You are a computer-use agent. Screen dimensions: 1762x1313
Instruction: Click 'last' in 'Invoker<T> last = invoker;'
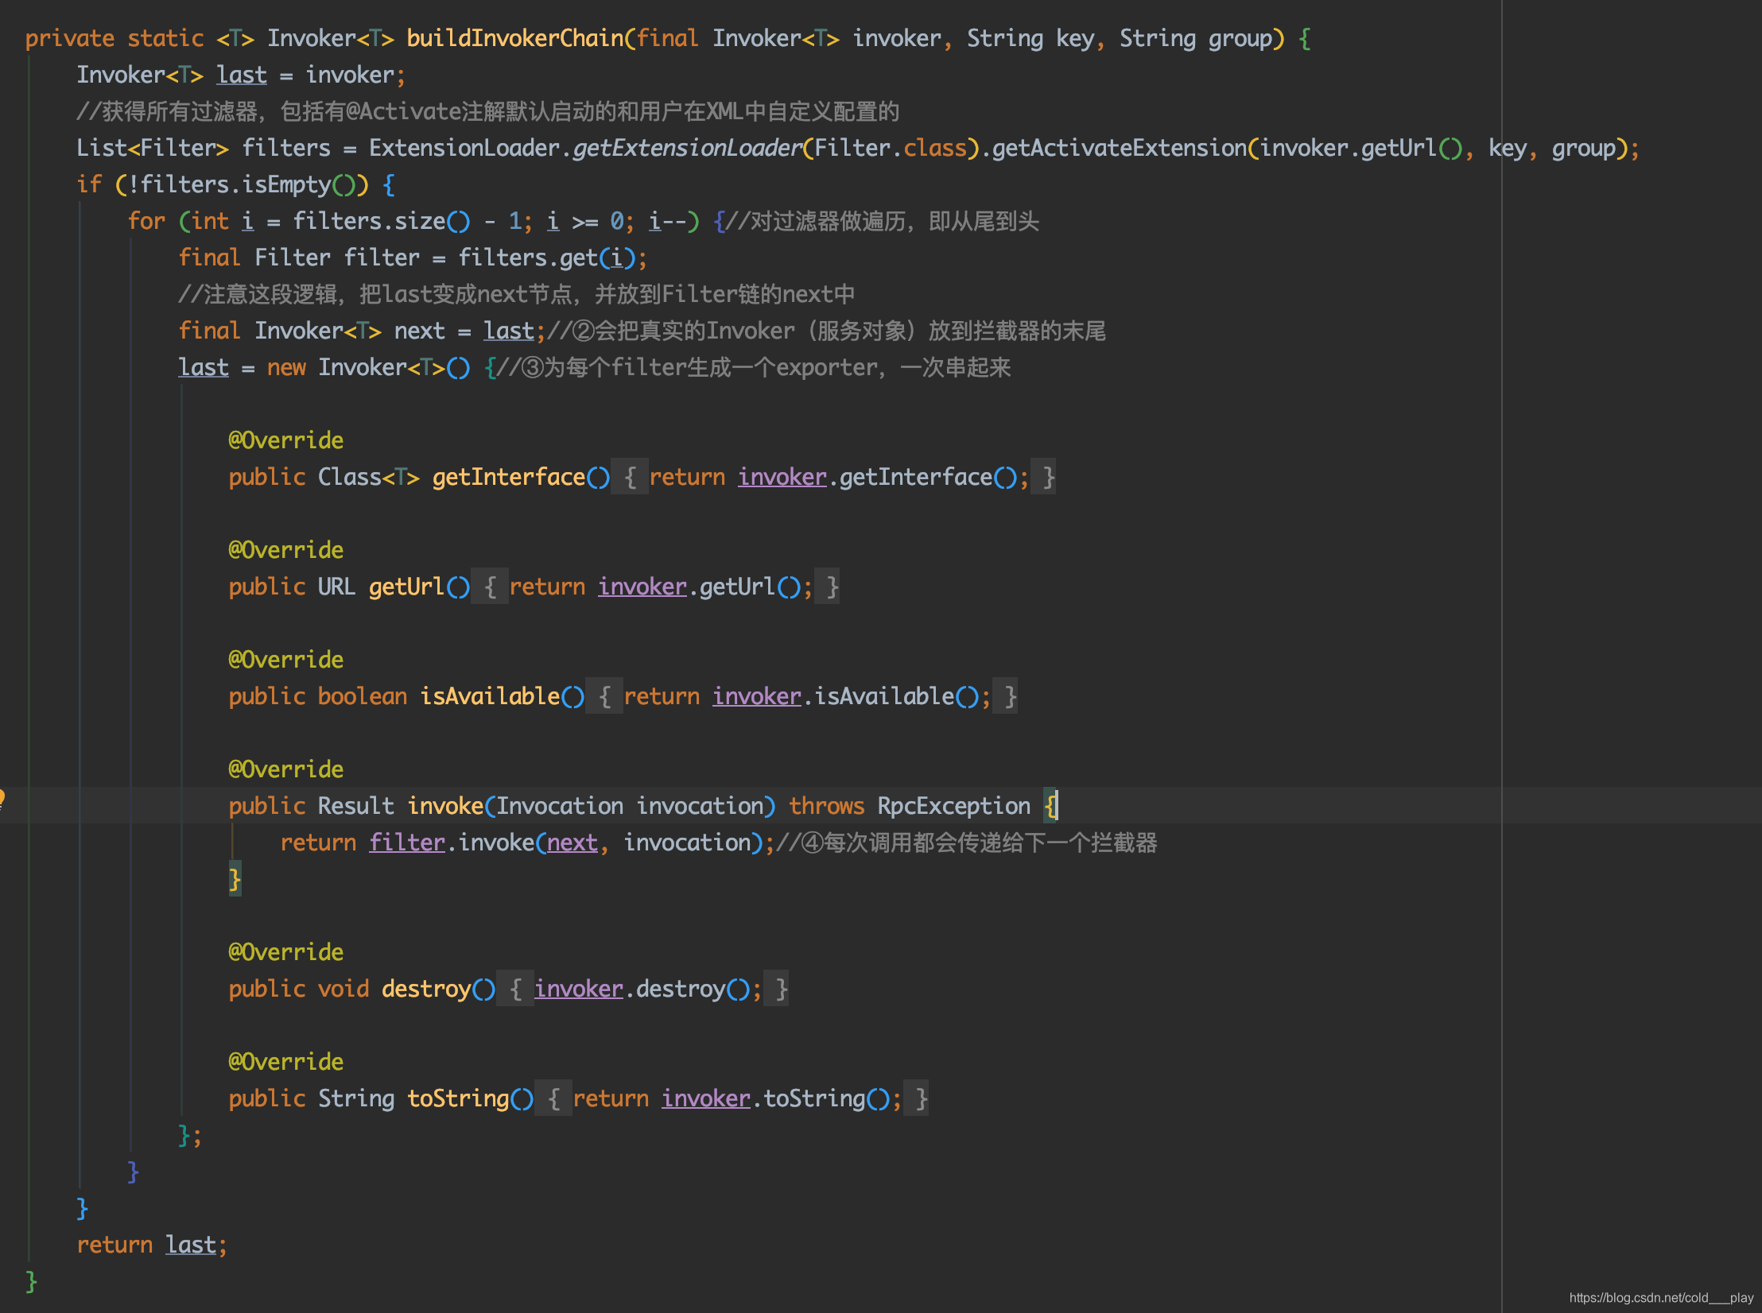tap(242, 75)
